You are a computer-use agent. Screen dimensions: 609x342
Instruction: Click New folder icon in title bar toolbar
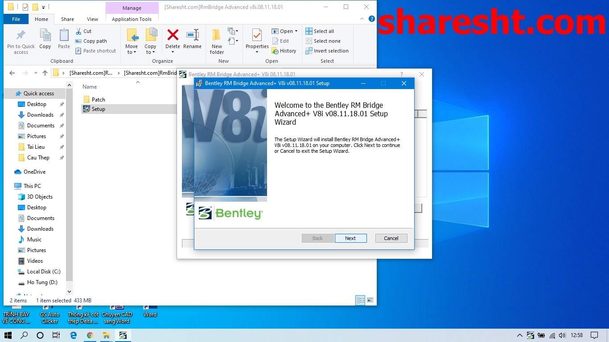click(x=36, y=7)
